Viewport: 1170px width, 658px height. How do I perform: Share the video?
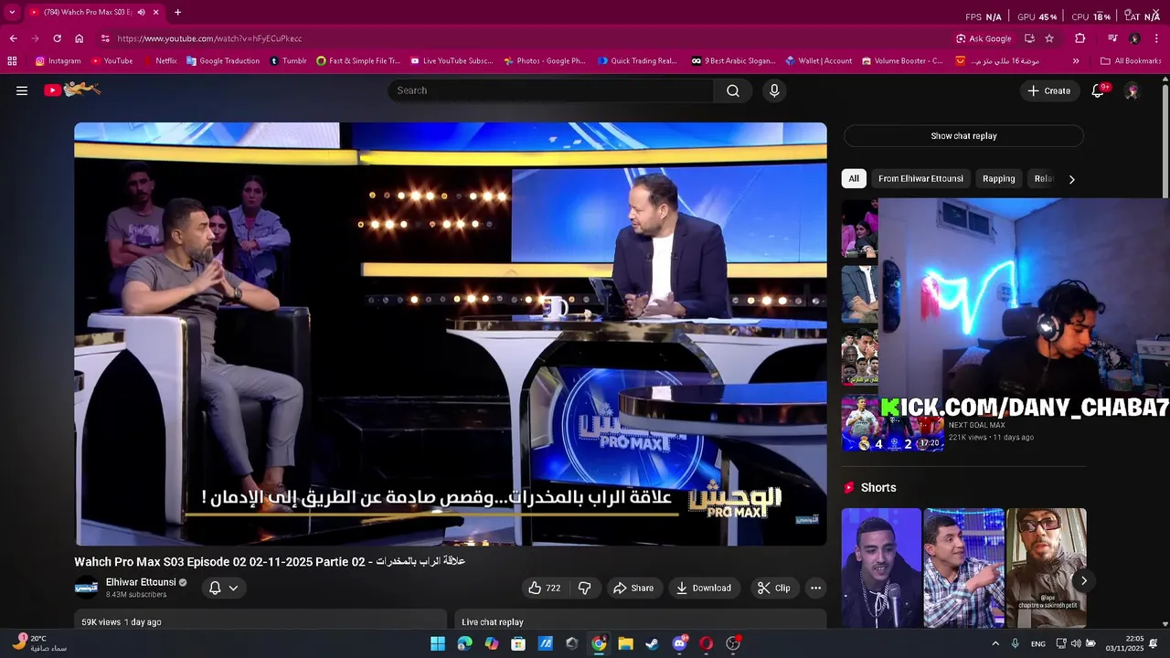[633, 588]
